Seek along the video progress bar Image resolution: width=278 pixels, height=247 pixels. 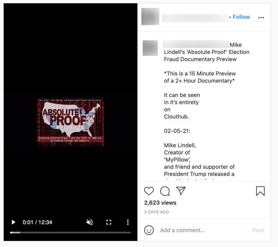tap(70, 233)
